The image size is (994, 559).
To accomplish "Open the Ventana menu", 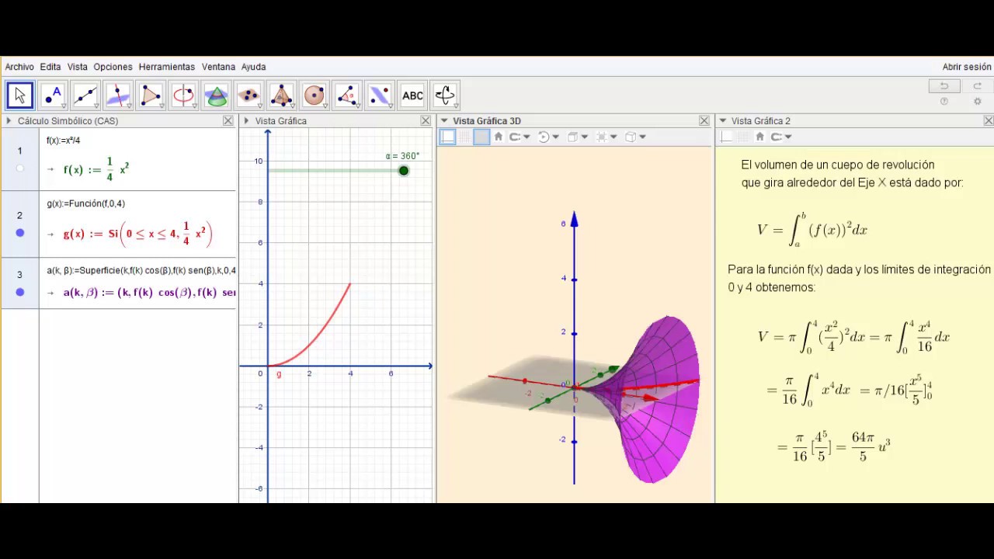I will tap(218, 67).
